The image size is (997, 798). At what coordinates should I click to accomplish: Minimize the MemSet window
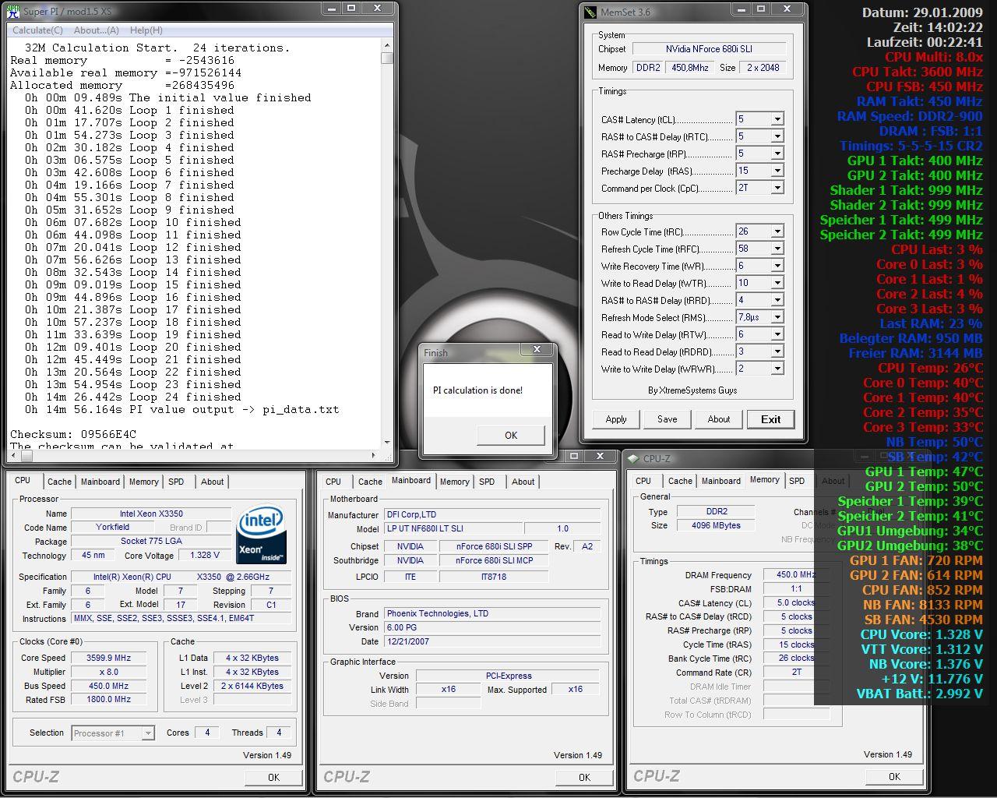tap(741, 9)
